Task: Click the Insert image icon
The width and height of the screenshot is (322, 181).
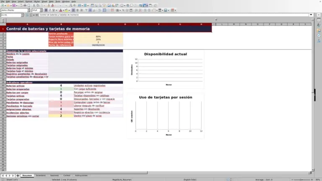Action: pos(109,5)
